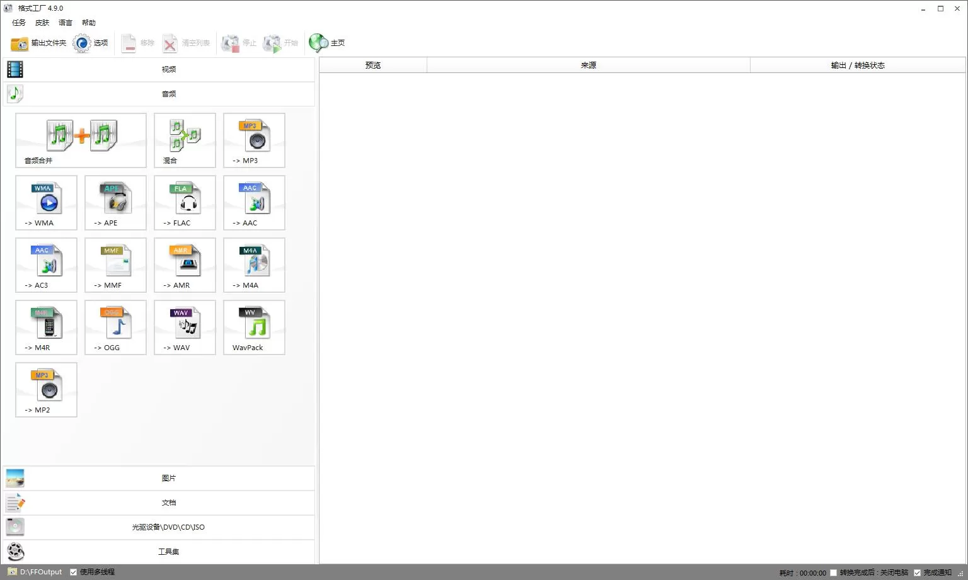Viewport: 968px width, 580px height.
Task: Choose the -> M4R ringtone icon
Action: pyautogui.click(x=46, y=327)
